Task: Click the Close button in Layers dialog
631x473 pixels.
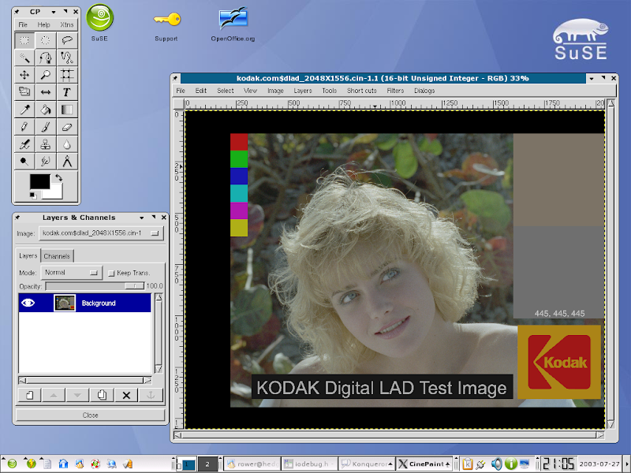Action: (90, 415)
